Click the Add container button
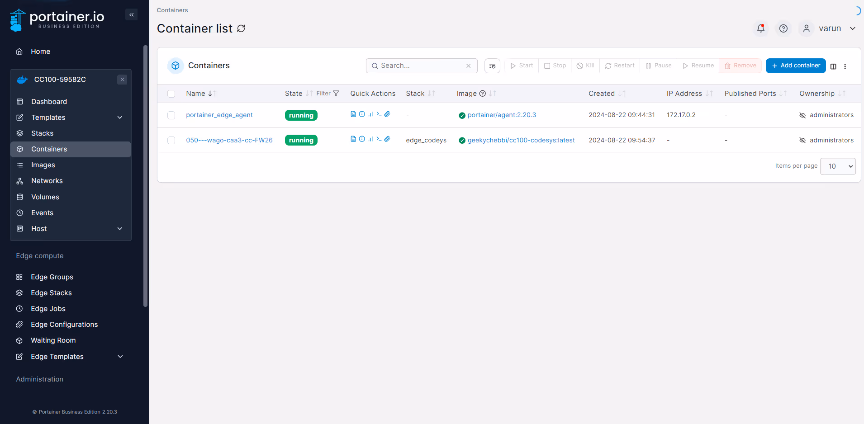 click(796, 66)
